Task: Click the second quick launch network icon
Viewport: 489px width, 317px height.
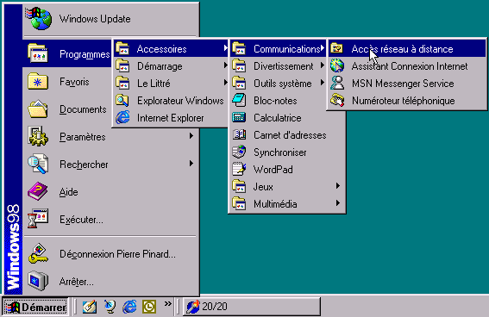Action: click(110, 307)
